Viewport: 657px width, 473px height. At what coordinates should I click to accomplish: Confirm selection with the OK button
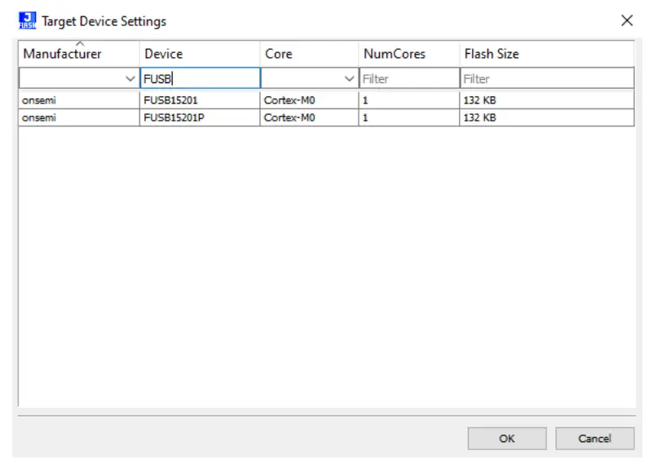point(507,439)
